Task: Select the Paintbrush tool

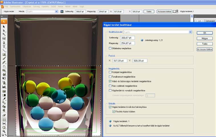Action: pyautogui.click(x=4, y=58)
